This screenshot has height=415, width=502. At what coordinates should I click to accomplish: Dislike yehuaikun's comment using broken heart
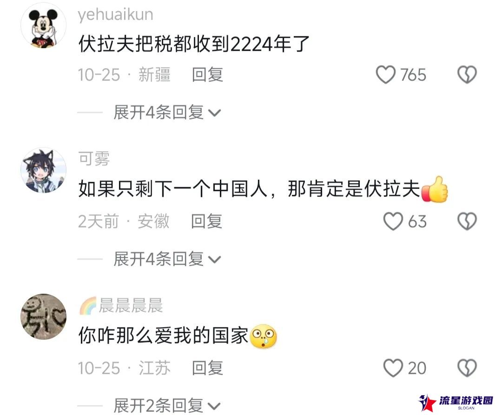point(467,74)
